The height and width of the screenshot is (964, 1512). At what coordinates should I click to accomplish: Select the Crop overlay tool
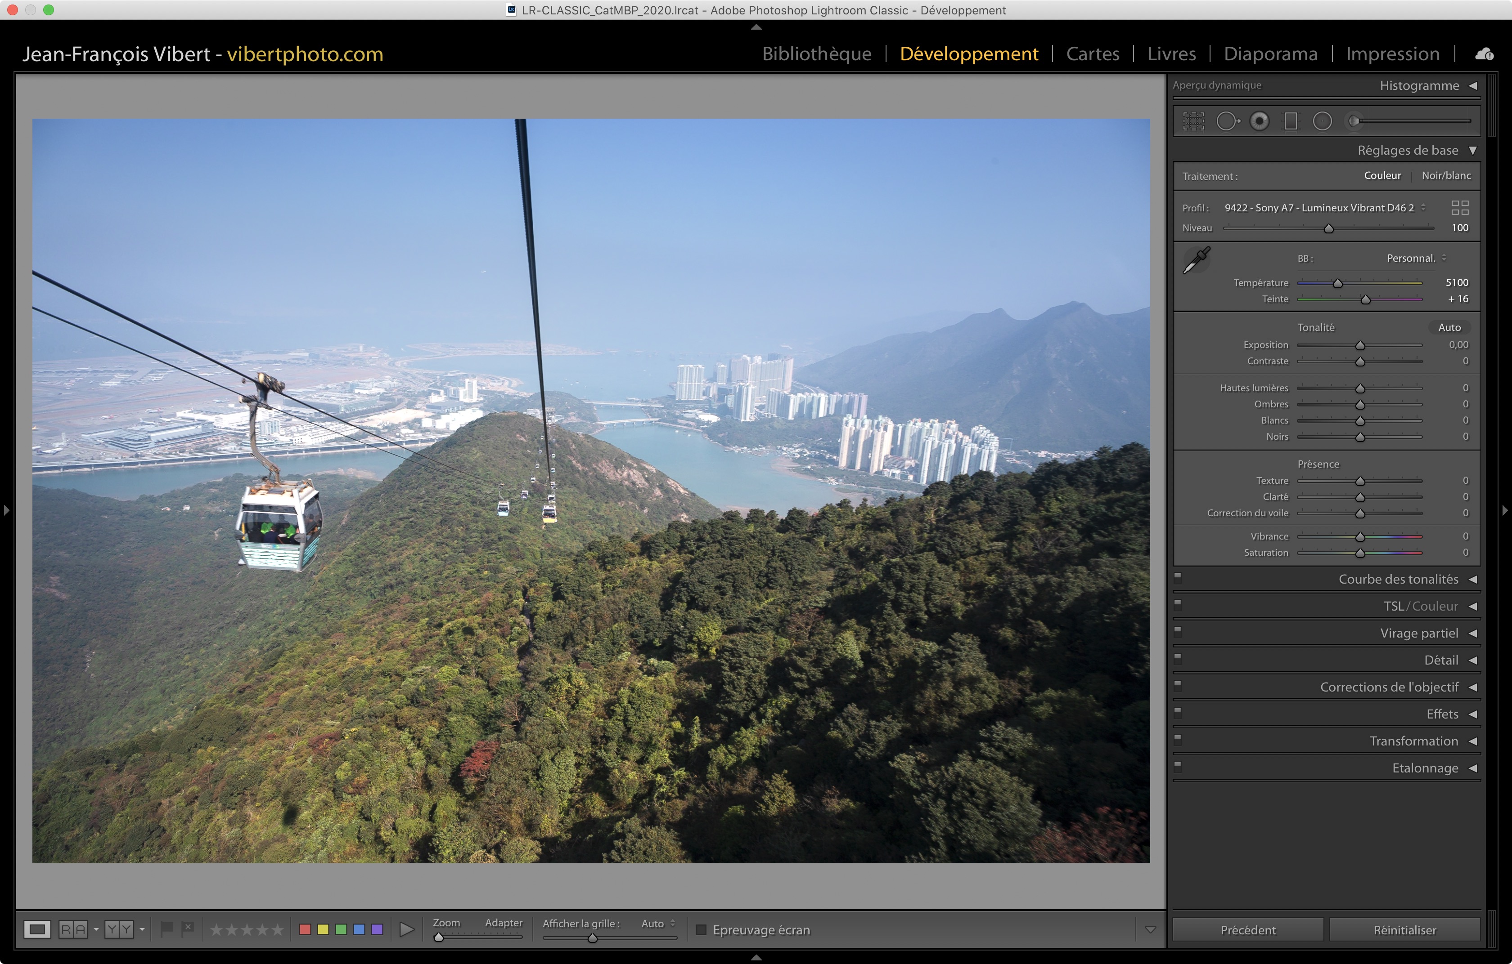[1193, 121]
